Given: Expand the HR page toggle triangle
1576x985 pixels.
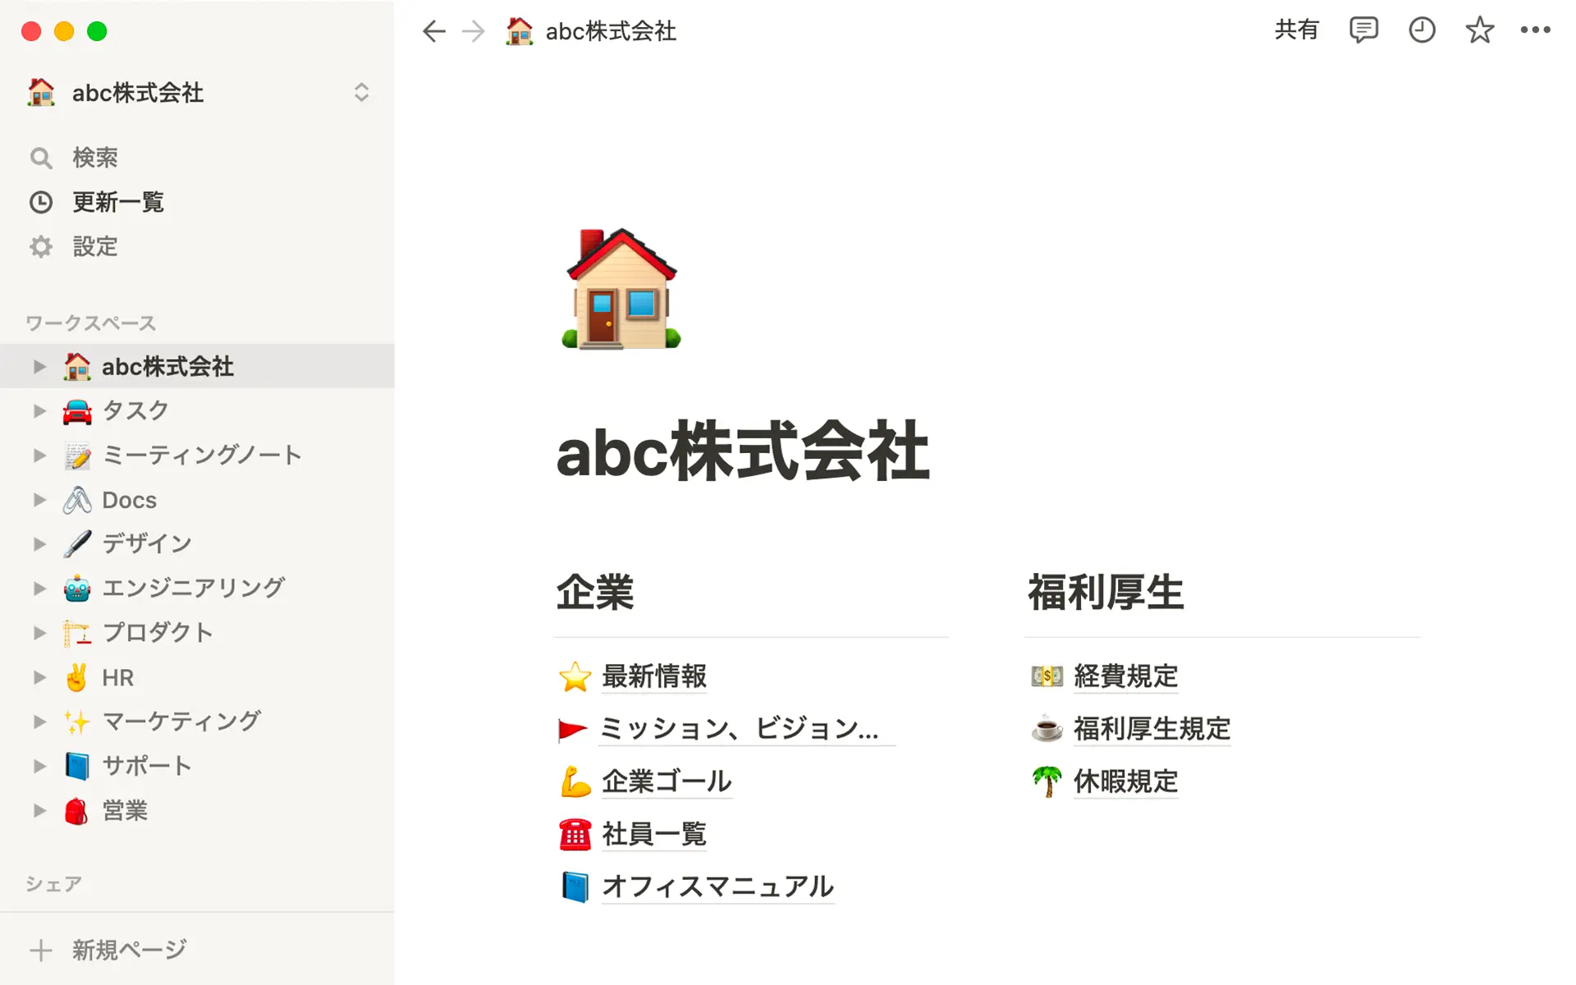Looking at the screenshot, I should click(x=39, y=677).
